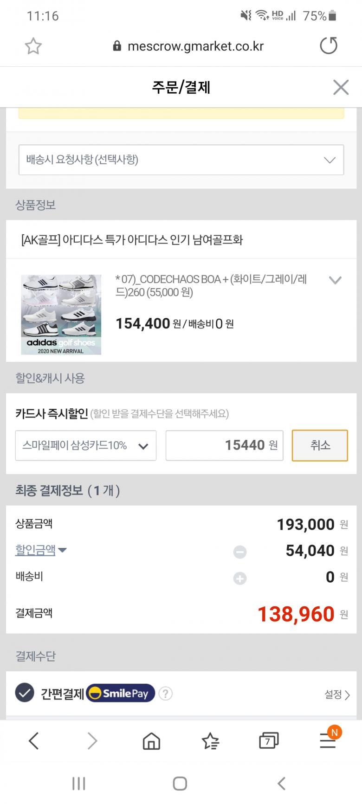Tap the Android recent apps button

pos(79,784)
